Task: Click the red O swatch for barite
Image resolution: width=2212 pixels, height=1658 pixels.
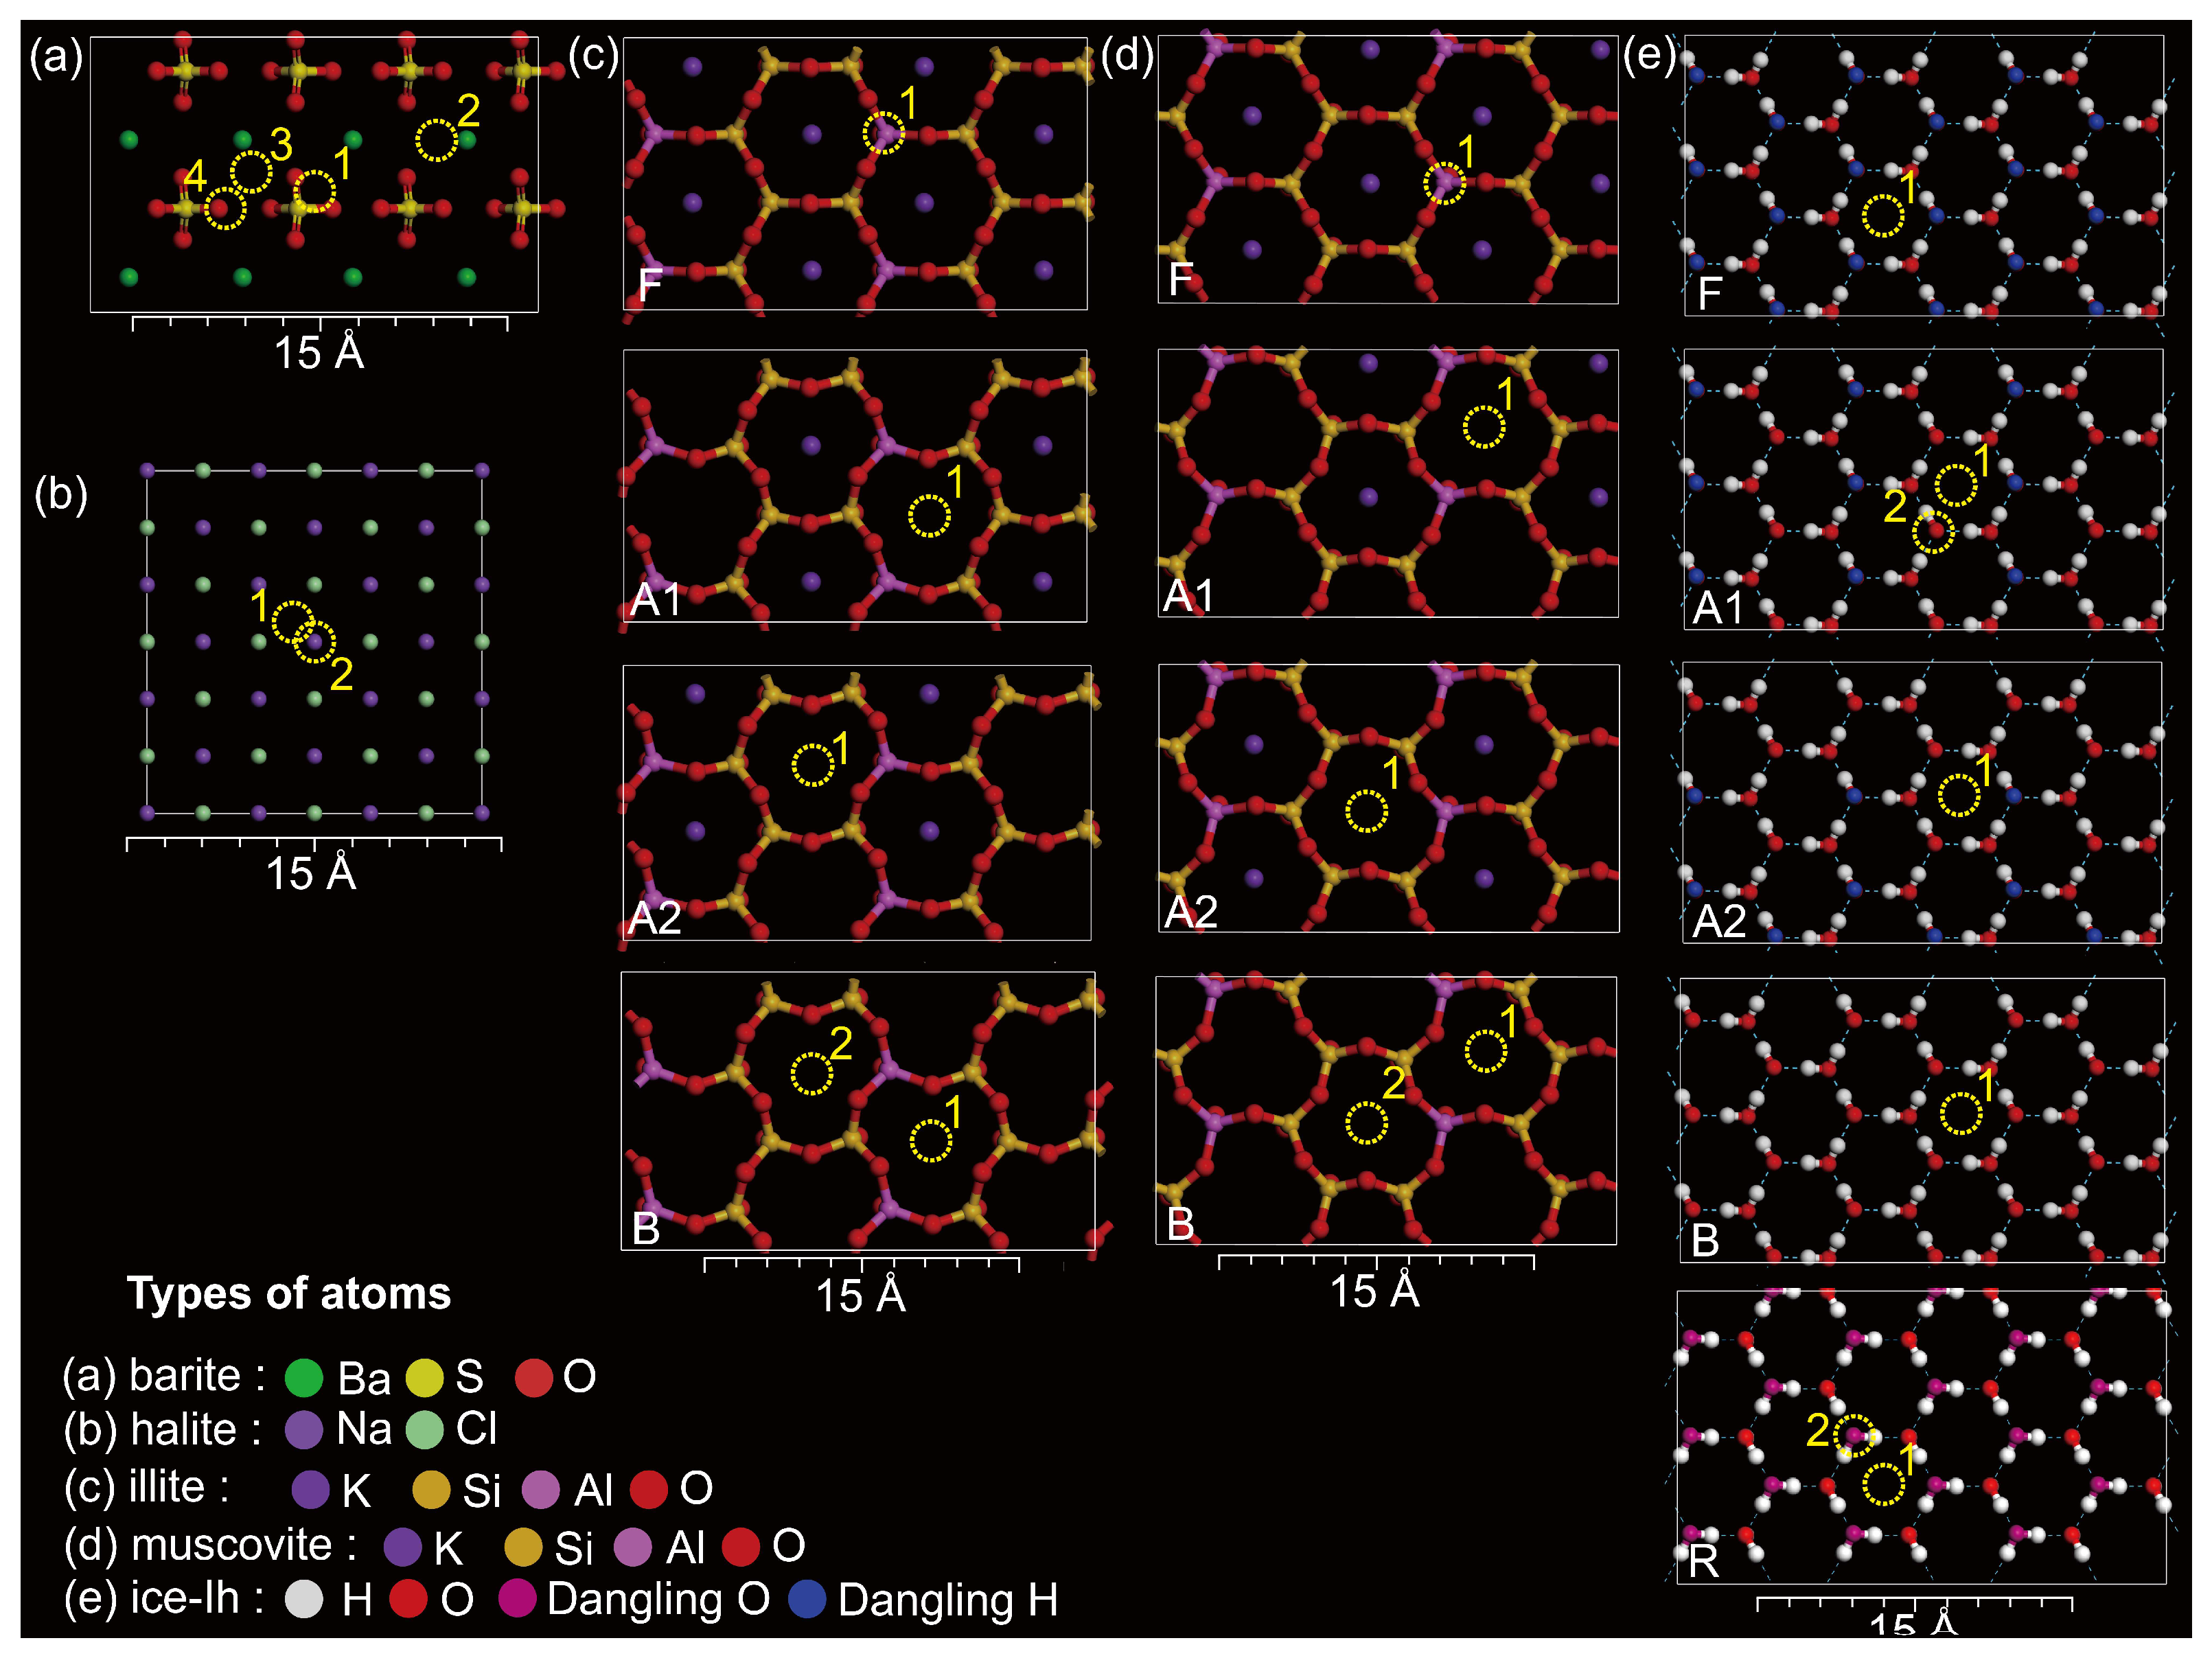Action: click(x=534, y=1377)
